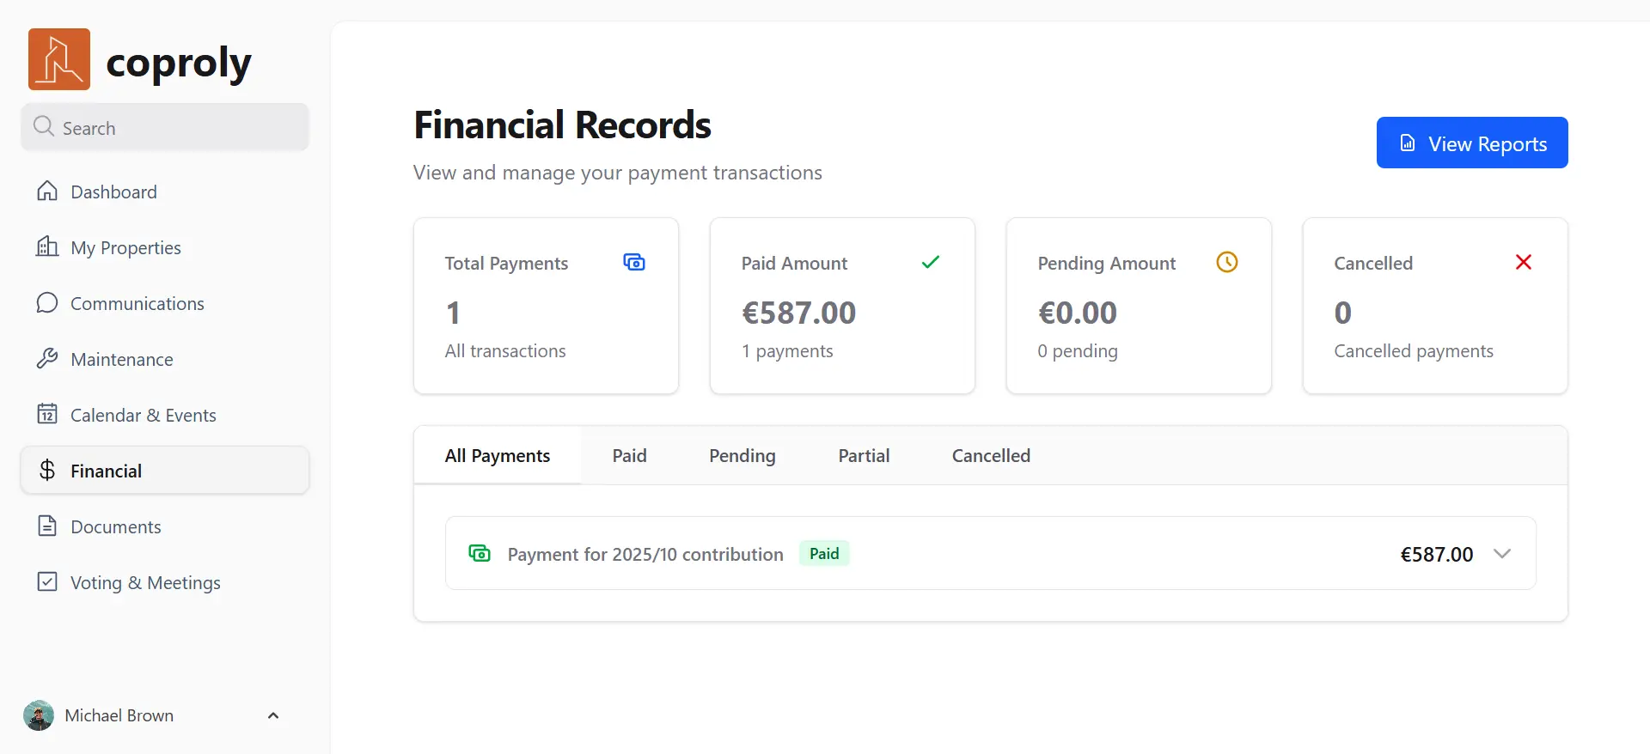Click the green Paid status badge
This screenshot has width=1650, height=754.
[824, 553]
